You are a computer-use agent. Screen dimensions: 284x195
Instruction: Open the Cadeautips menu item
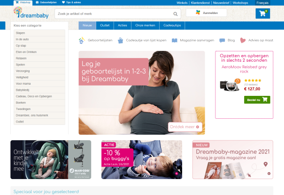click(x=172, y=25)
